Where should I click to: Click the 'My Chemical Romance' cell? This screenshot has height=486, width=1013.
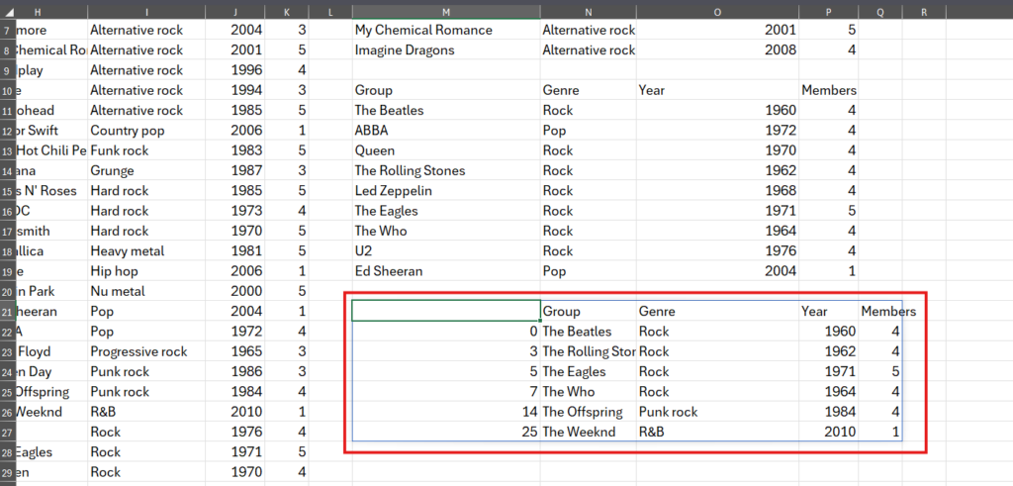446,31
